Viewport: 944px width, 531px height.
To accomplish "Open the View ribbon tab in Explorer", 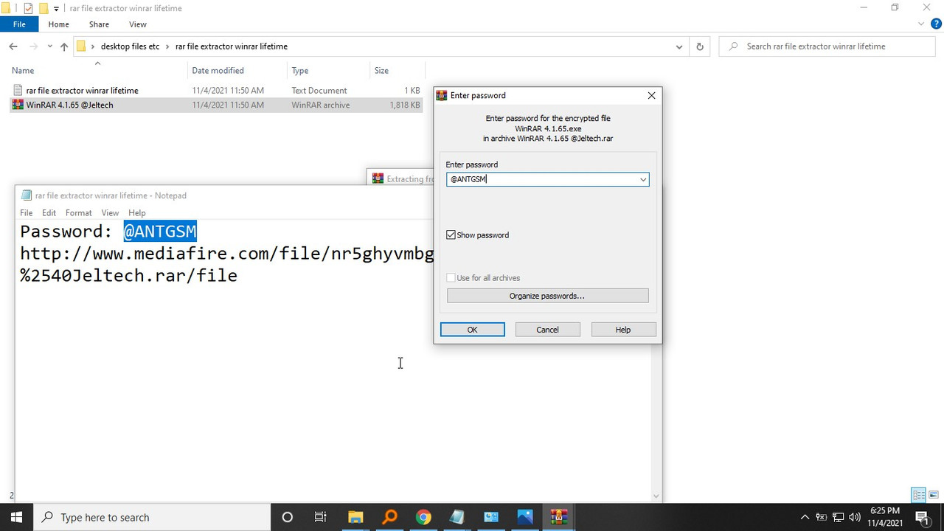I will pos(138,24).
